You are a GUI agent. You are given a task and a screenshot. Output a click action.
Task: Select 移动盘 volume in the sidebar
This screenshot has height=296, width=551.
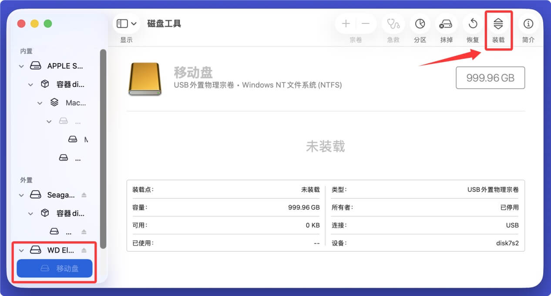(x=54, y=268)
